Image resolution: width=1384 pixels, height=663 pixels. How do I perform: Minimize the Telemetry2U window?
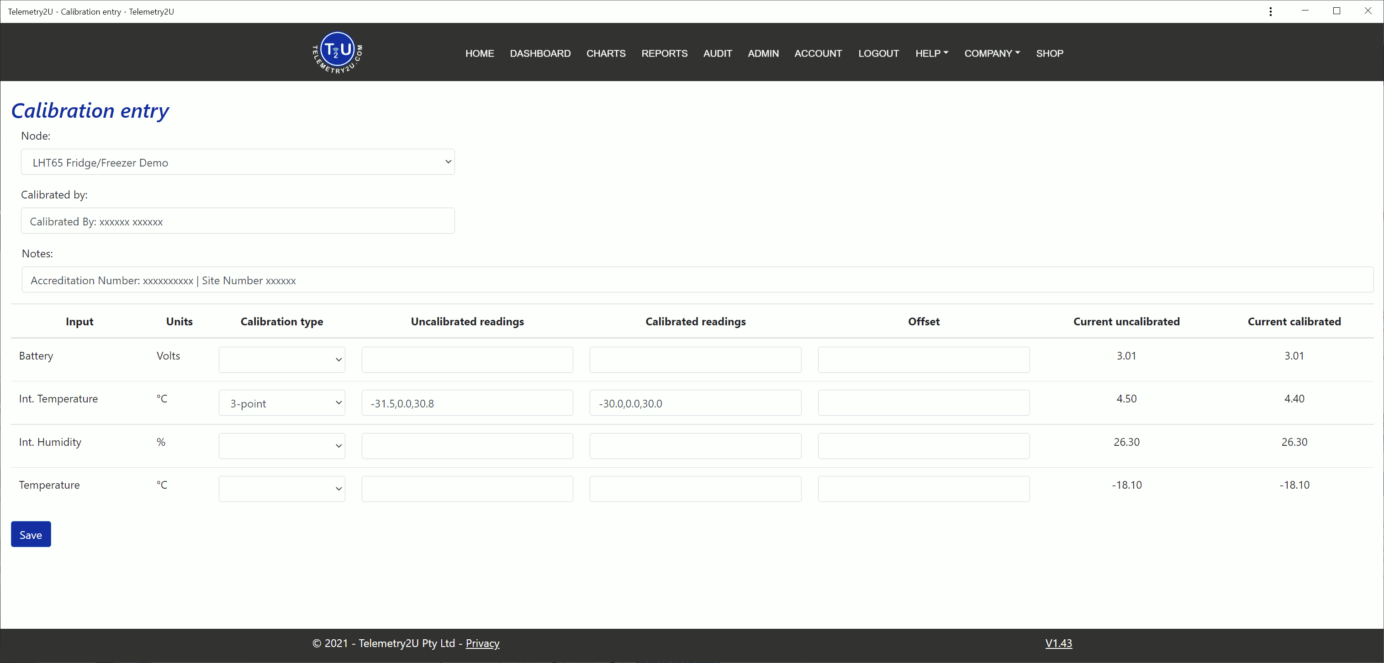[x=1305, y=11]
